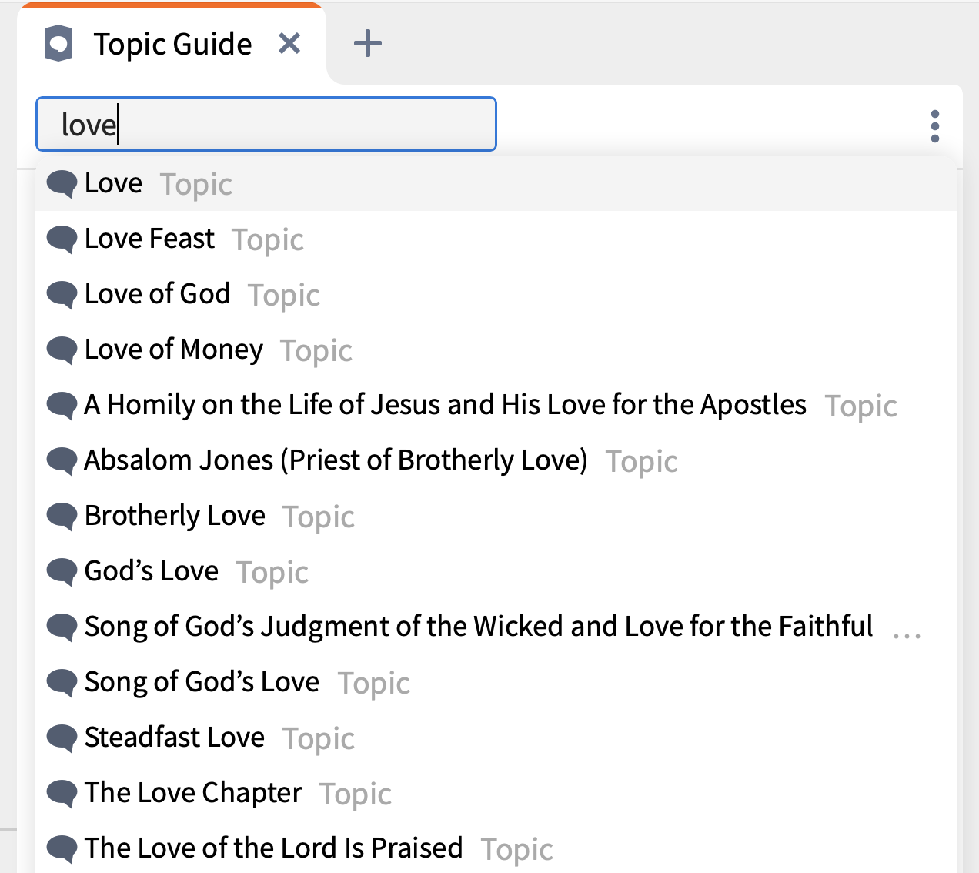979x873 pixels.
Task: Select Song of God's Judgment topic
Action: coord(479,627)
